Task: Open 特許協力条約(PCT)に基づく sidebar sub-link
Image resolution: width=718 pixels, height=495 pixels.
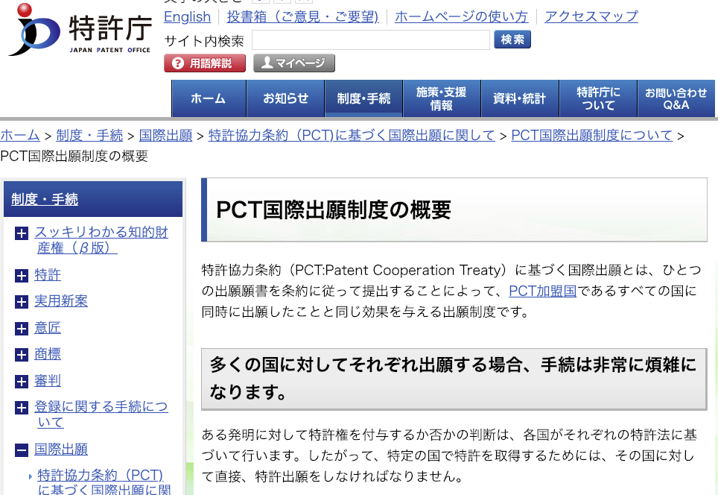Action: tap(104, 482)
